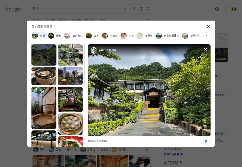Image resolution: width=242 pixels, height=167 pixels.
Task: Select the chip with the orange vegetable thumbnail
Action: [93, 36]
